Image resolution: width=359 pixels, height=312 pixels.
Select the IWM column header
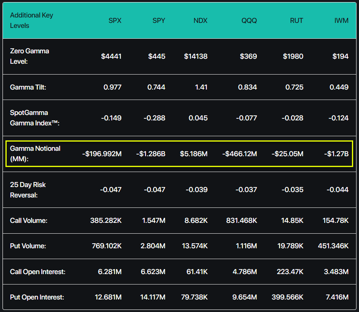[341, 20]
